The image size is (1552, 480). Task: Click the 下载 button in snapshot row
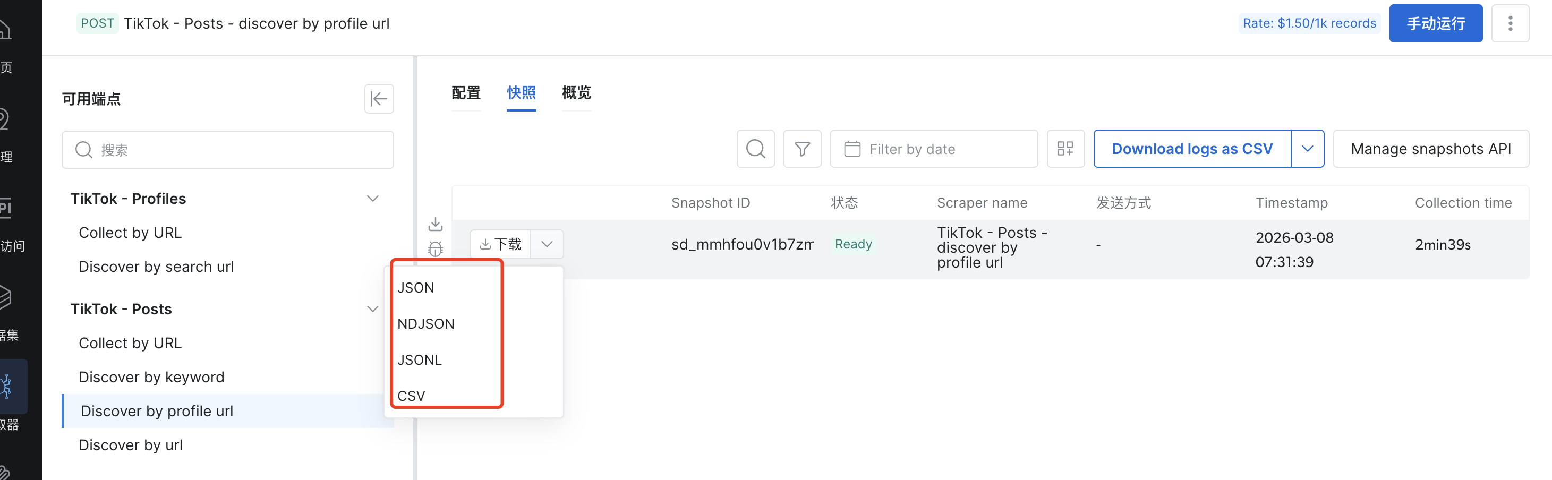500,244
